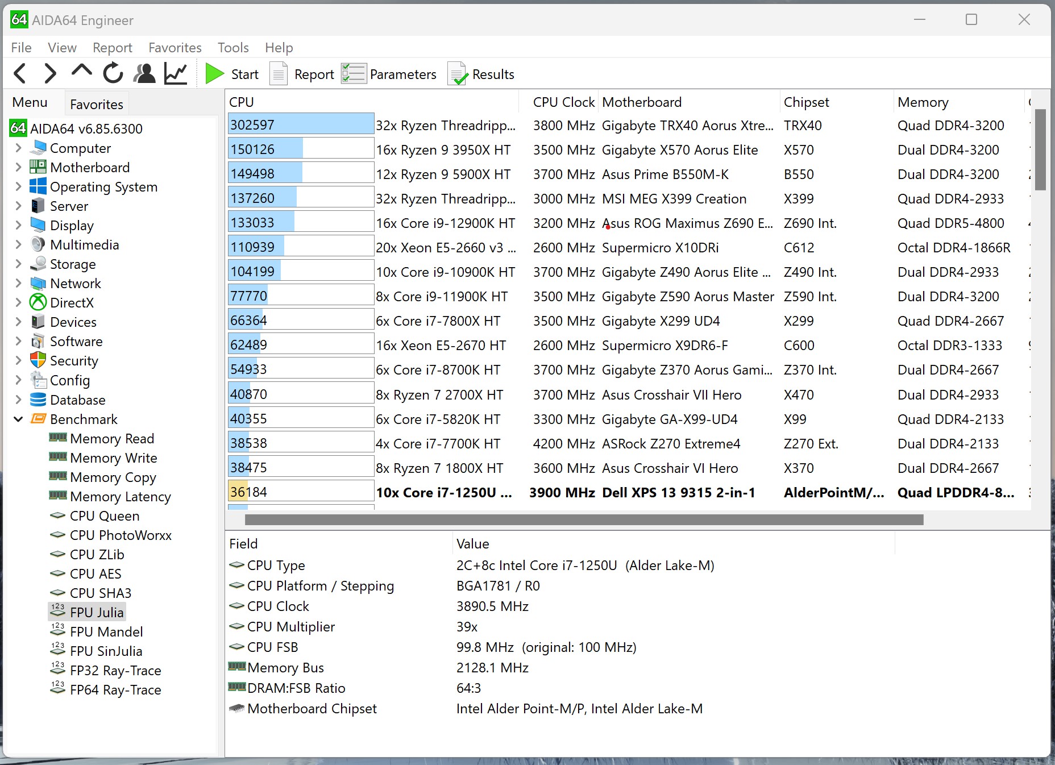This screenshot has height=765, width=1055.
Task: Select the Devices tree icon
Action: coord(38,322)
